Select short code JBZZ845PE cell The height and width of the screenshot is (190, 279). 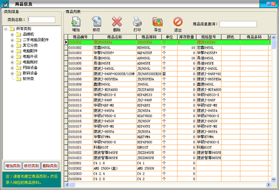(149, 153)
